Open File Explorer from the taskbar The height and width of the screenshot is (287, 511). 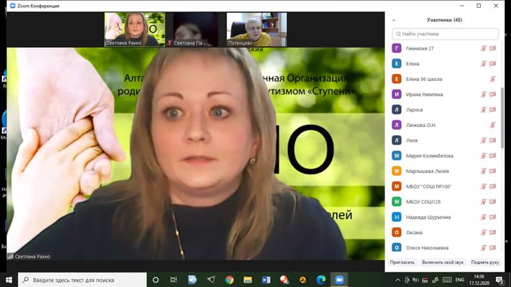coord(248,280)
